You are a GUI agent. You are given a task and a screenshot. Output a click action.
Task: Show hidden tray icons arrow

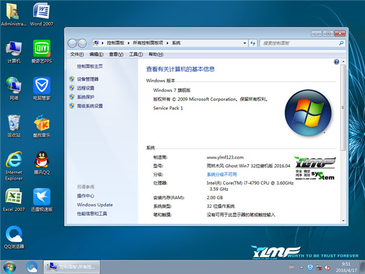[301, 268]
